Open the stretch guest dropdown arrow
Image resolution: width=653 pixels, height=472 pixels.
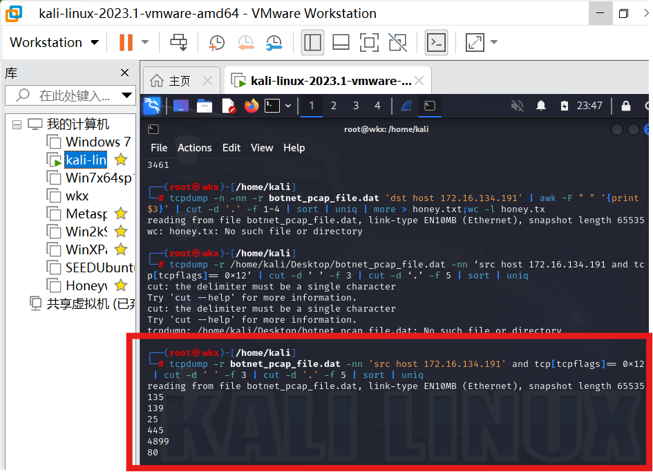click(x=494, y=42)
